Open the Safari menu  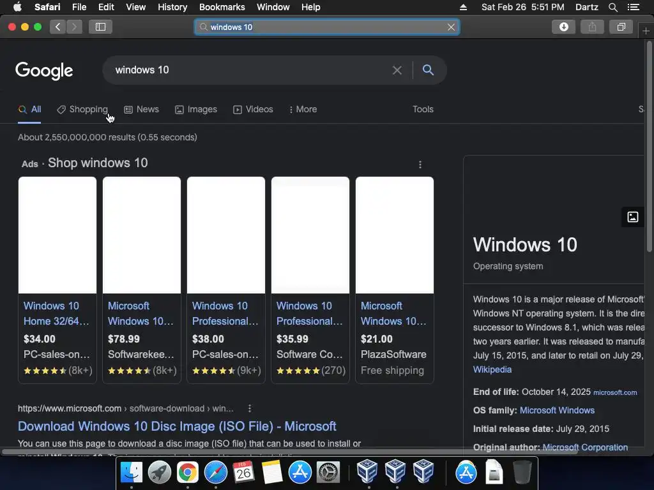click(x=47, y=7)
